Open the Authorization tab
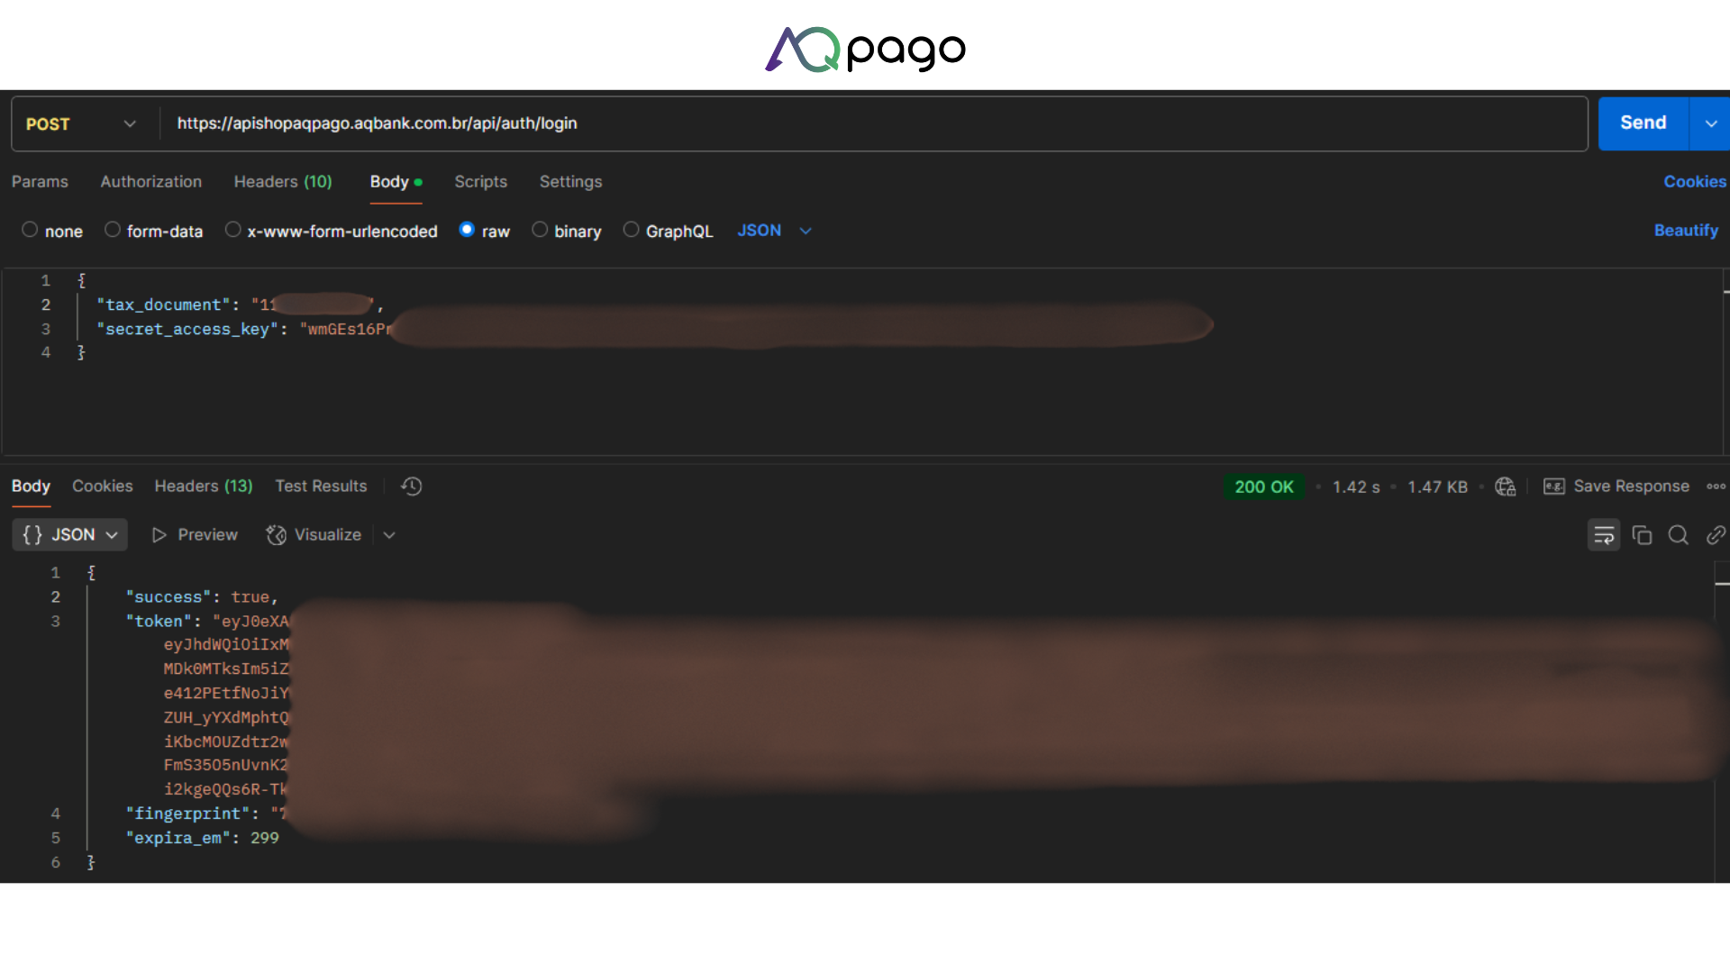The width and height of the screenshot is (1730, 973). click(x=151, y=182)
